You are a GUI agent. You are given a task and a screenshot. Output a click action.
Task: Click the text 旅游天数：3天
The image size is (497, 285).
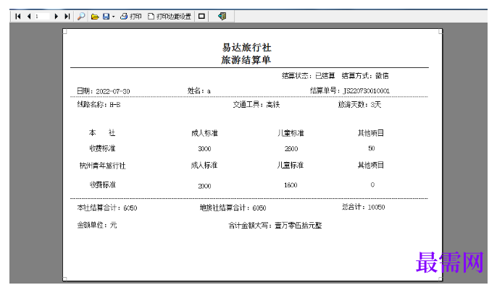pos(360,104)
